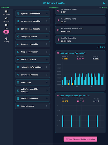108x145 pixels.
Task: Click the Vehicle Commands icon
Action: 18,99
